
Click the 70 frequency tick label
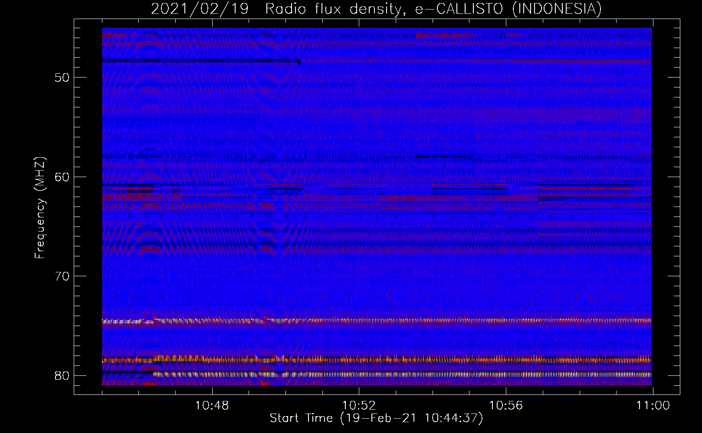coord(62,276)
